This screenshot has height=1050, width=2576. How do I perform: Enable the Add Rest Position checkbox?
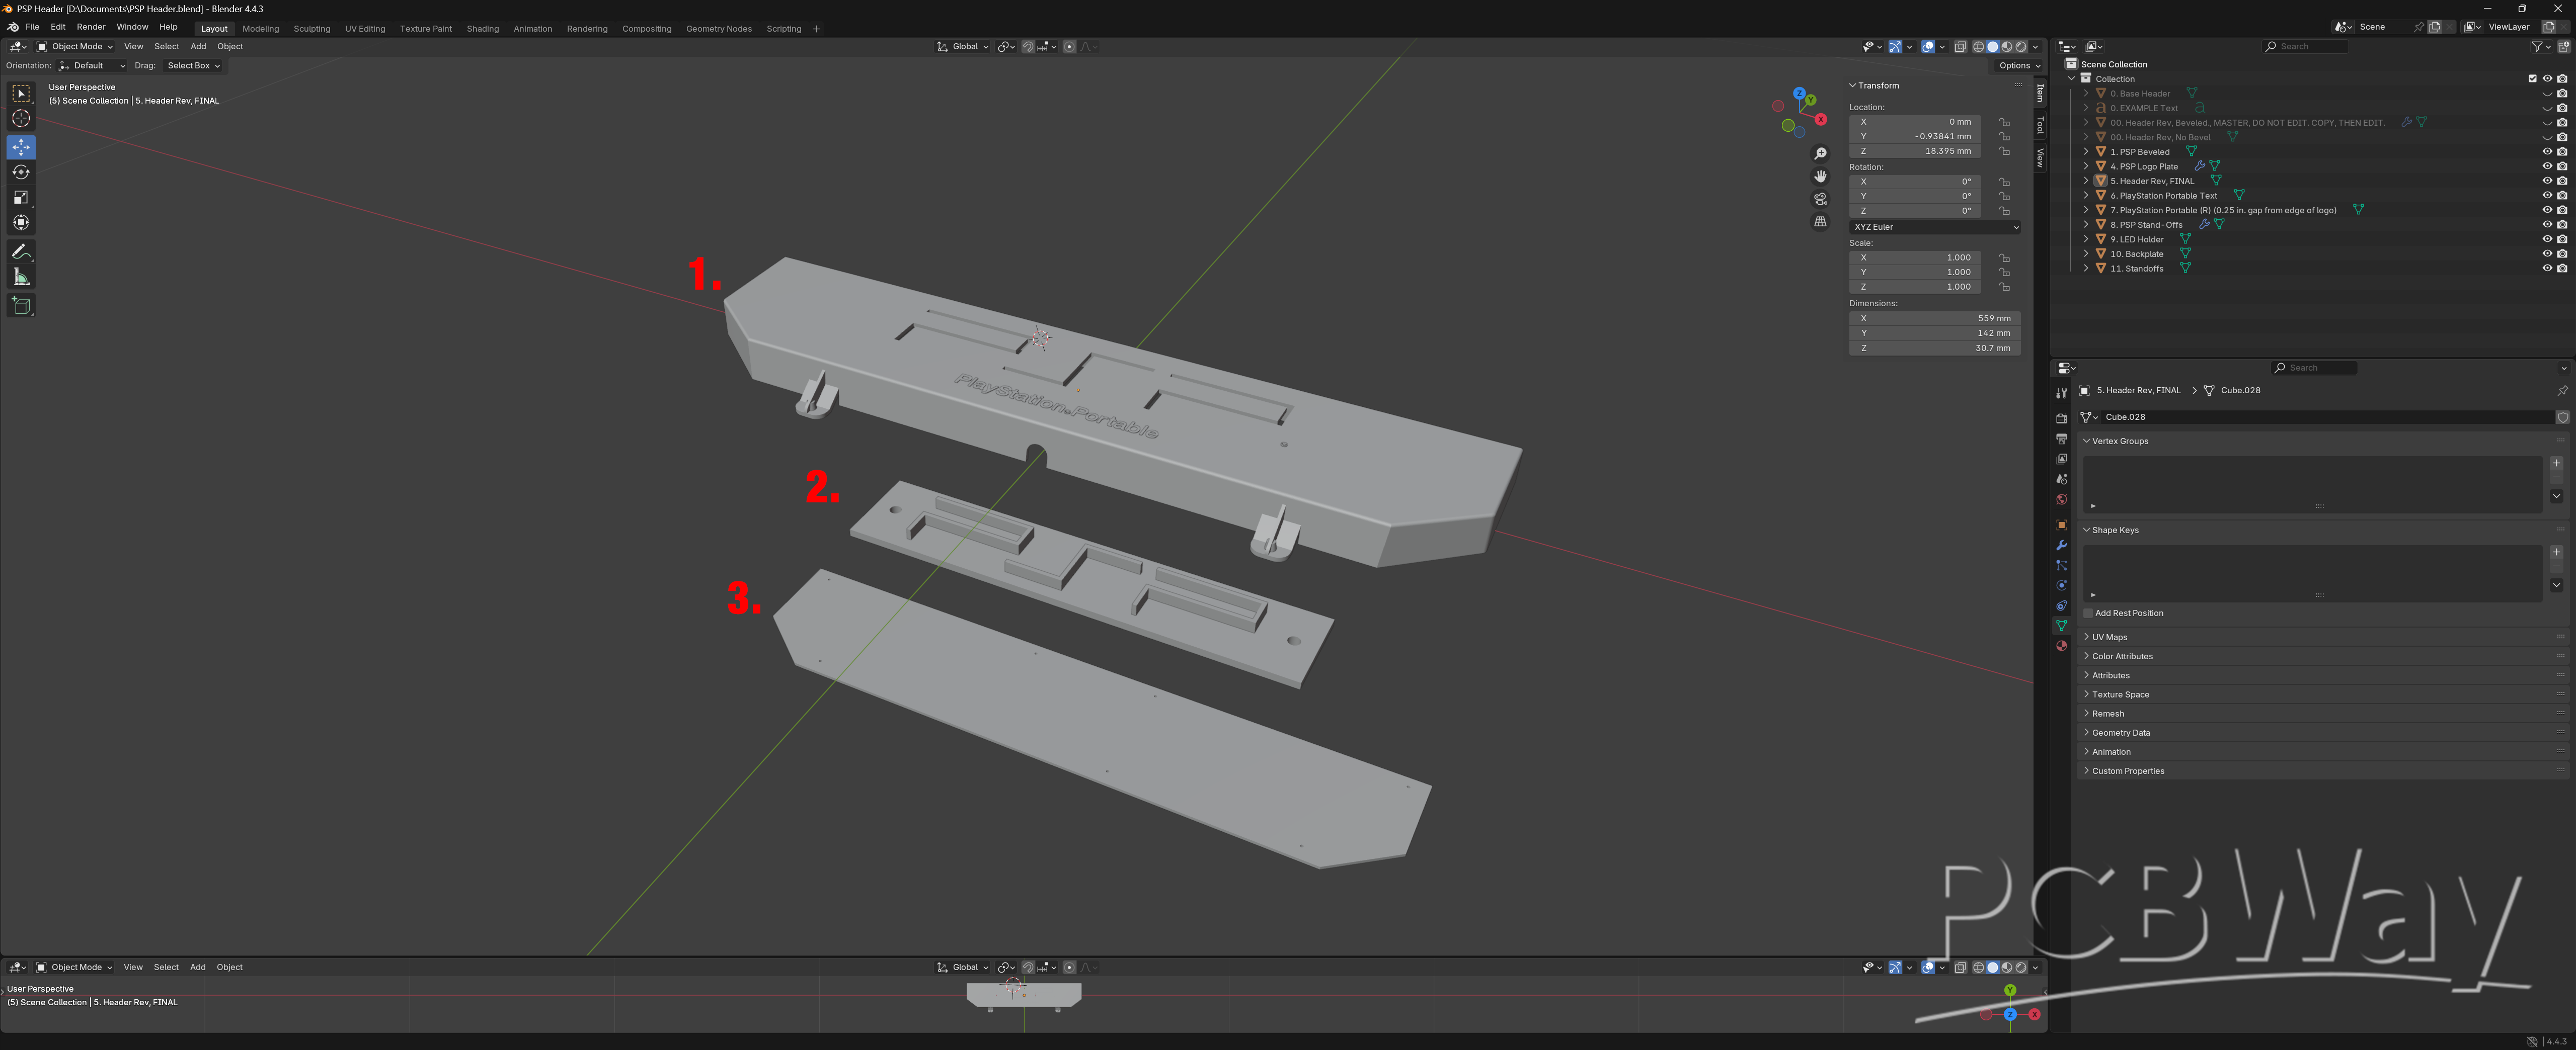pos(2088,614)
